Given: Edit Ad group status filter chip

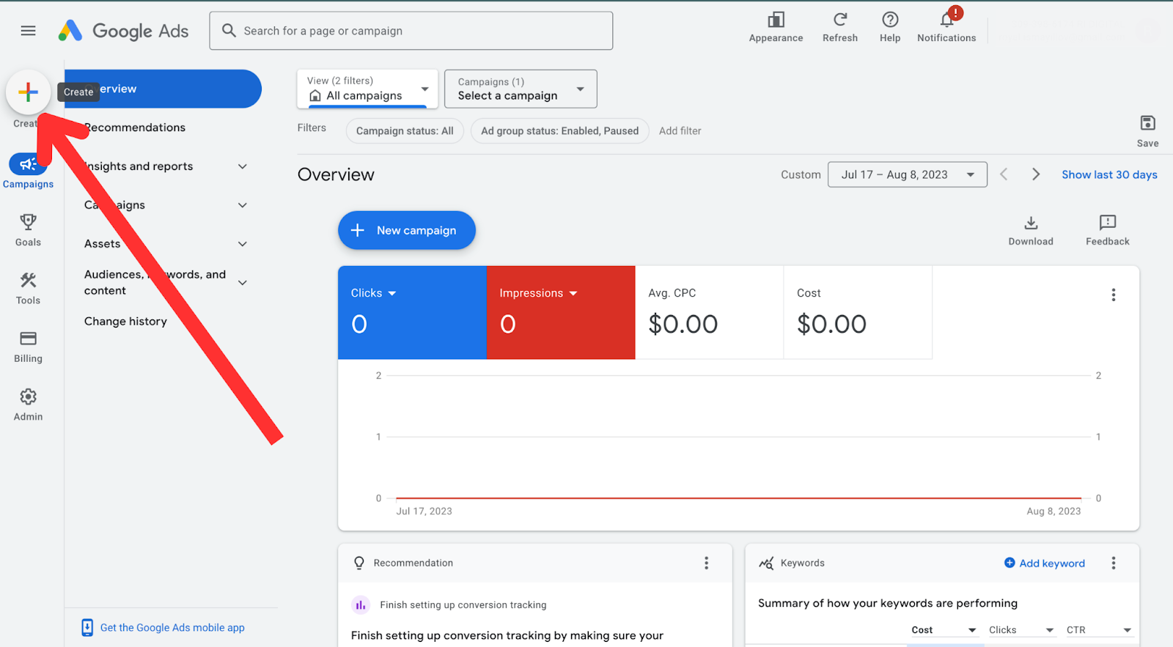Looking at the screenshot, I should point(560,131).
